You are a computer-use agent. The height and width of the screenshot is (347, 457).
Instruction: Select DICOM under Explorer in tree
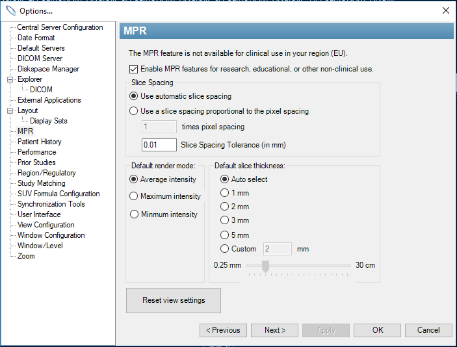[41, 90]
